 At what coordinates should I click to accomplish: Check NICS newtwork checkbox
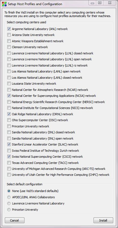click(x=9, y=108)
